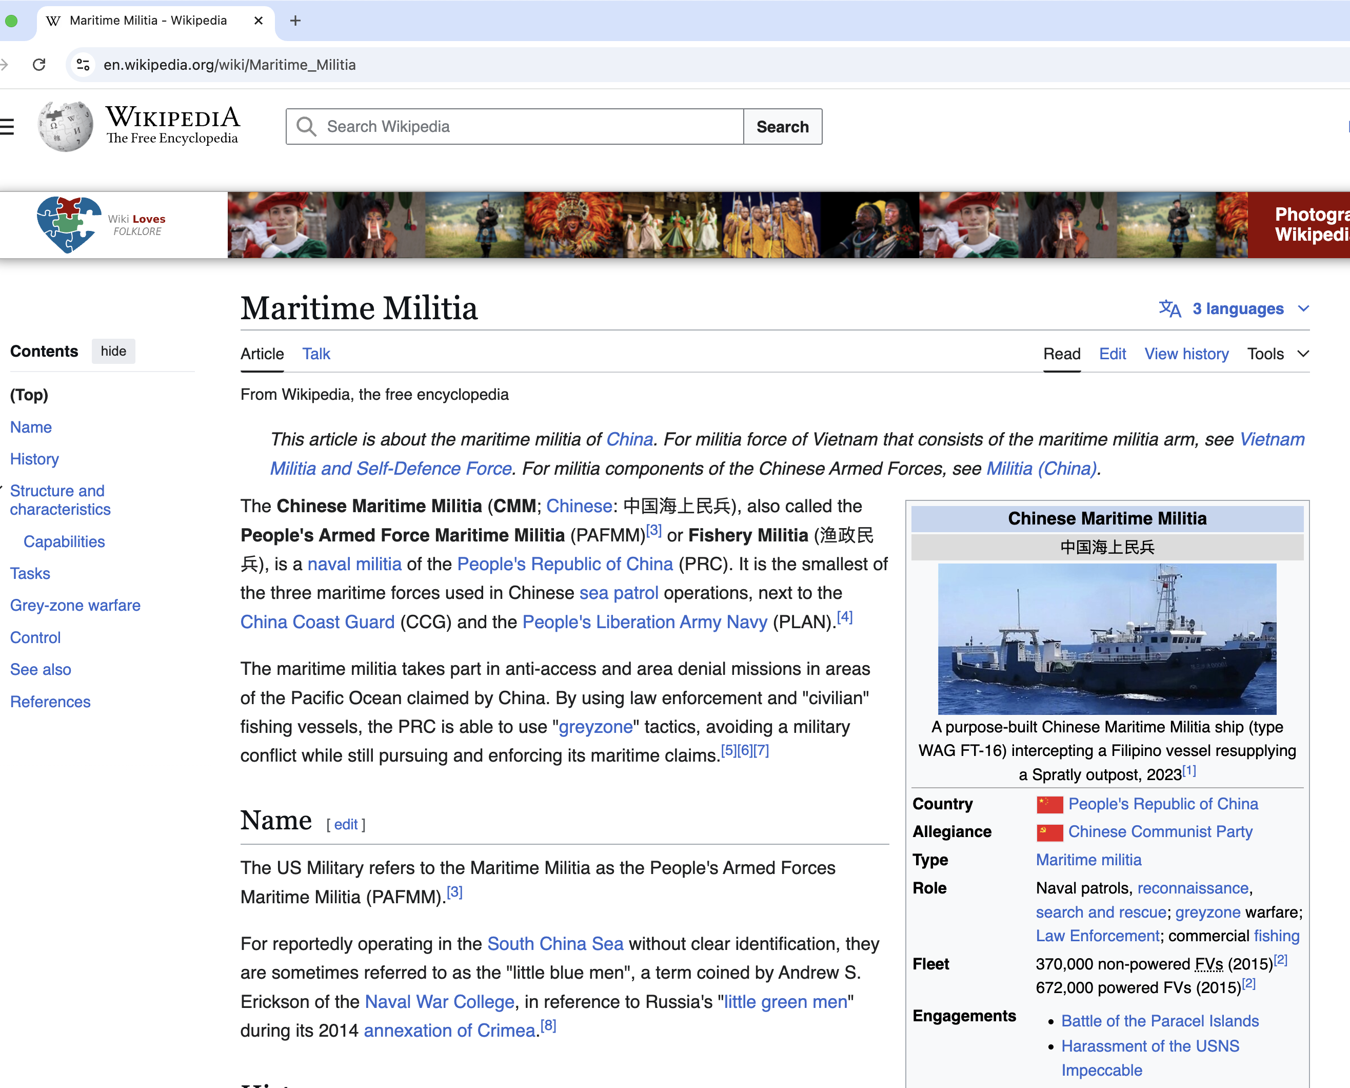Open the Edit tab
The height and width of the screenshot is (1088, 1350).
1113,354
